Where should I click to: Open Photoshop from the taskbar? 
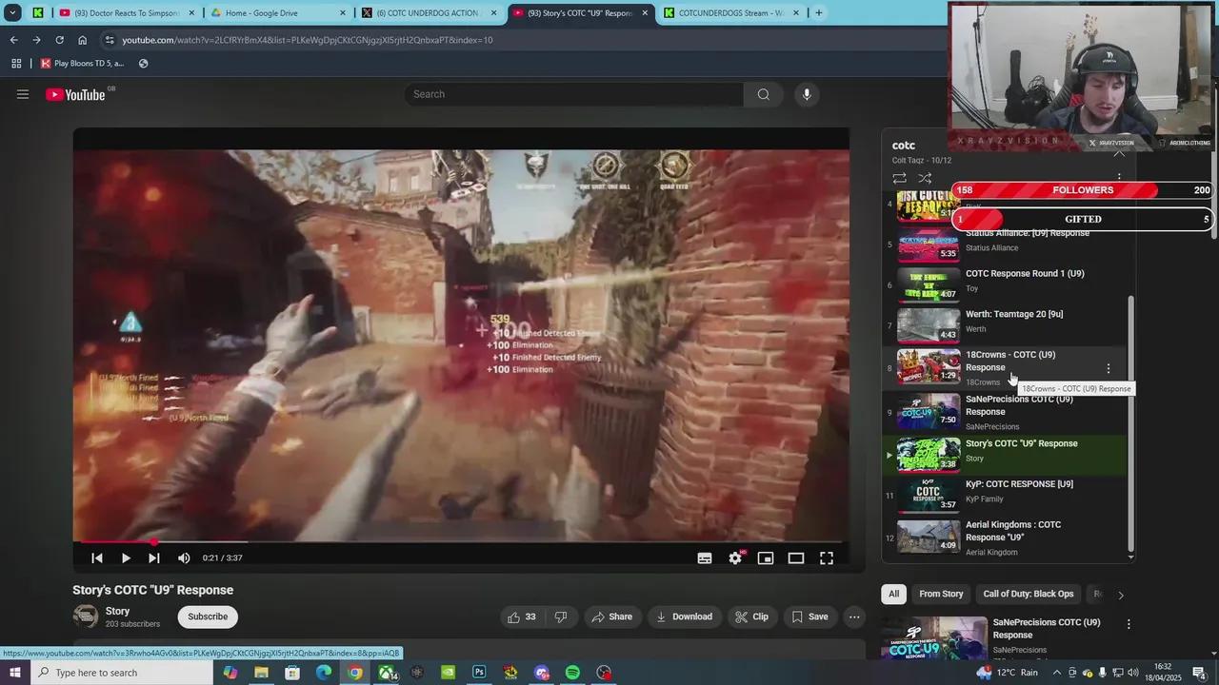tap(479, 673)
